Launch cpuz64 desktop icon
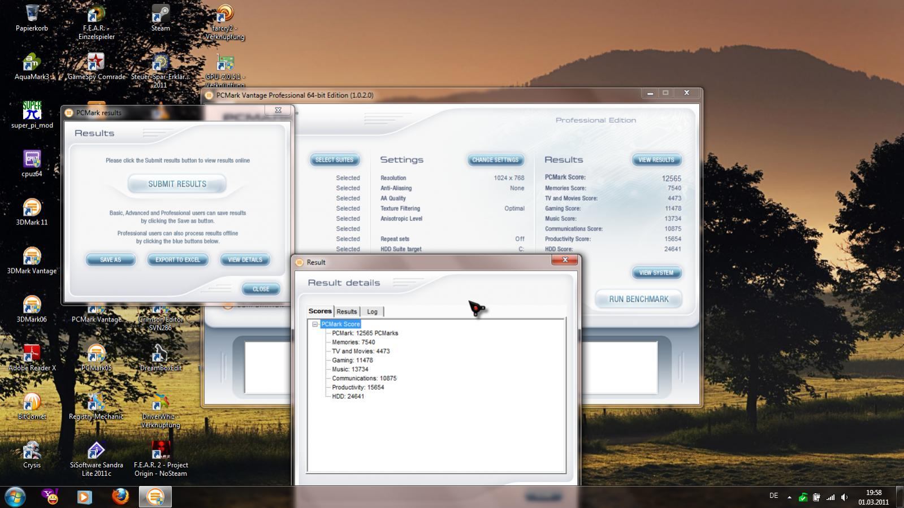The height and width of the screenshot is (508, 904). [x=32, y=164]
